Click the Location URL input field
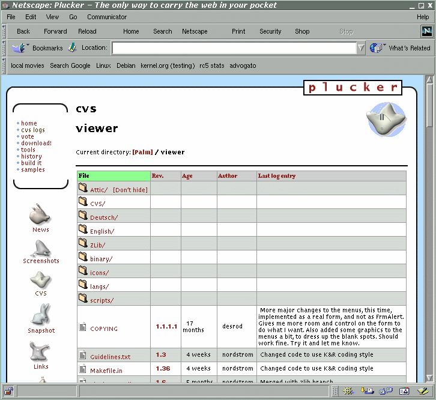This screenshot has width=436, height=400. pos(234,48)
